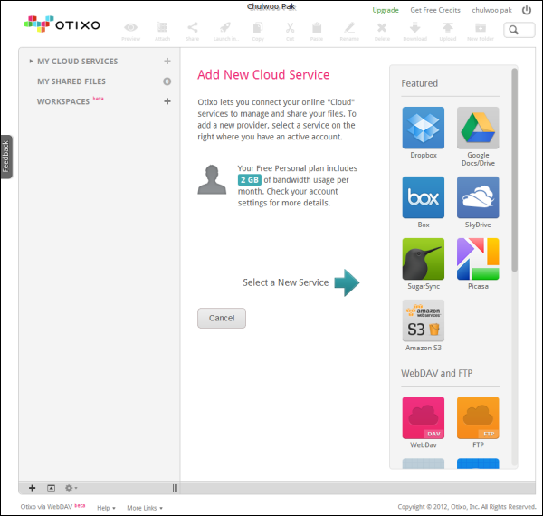543x516 pixels.
Task: Click the Otixo logo
Action: 62,24
